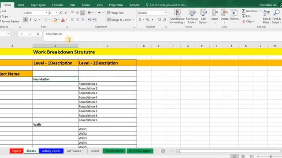This screenshot has height=158, width=282.
Task: Expand the Name Box dropdown
Action: [x=8, y=34]
